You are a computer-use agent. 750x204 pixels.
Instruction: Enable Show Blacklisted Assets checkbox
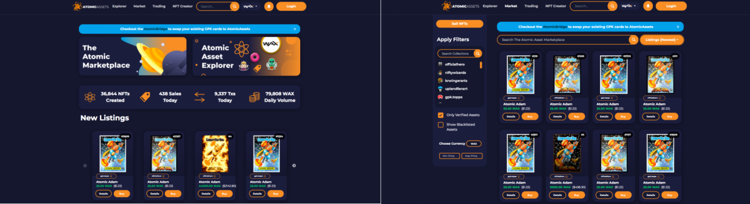[x=441, y=124]
